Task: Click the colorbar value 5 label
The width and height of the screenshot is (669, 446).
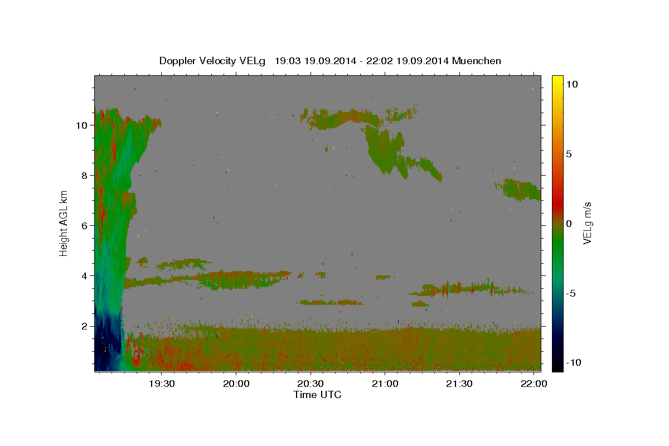Action: [x=569, y=154]
